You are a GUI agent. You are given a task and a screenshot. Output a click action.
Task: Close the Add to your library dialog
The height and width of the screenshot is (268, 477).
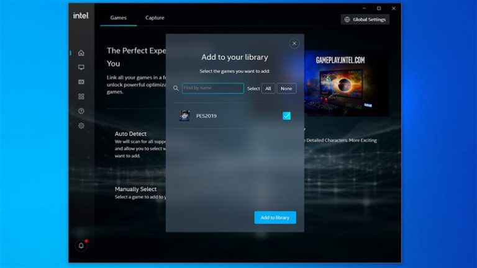pyautogui.click(x=294, y=43)
